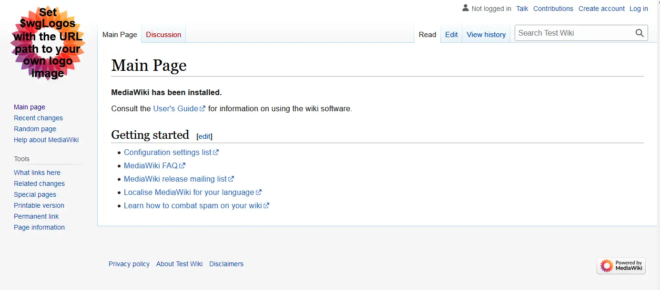Open Related changes tool
Image resolution: width=660 pixels, height=290 pixels.
pos(39,184)
